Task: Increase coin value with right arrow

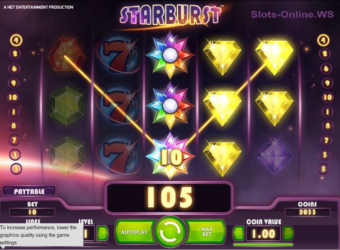Action: 289,234
